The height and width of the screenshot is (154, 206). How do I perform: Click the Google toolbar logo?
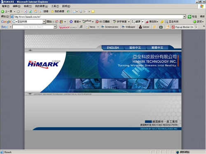point(6,22)
